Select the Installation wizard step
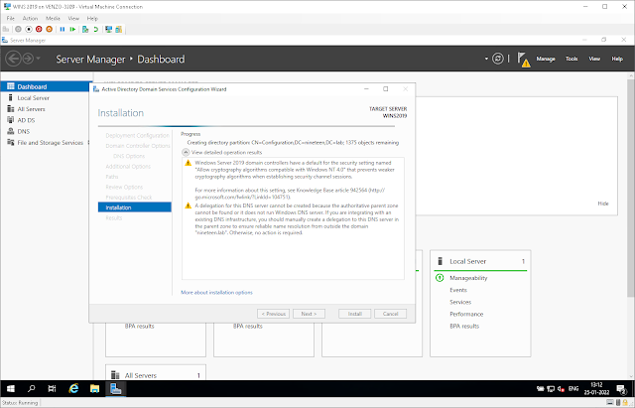Image resolution: width=635 pixels, height=408 pixels. (x=135, y=207)
